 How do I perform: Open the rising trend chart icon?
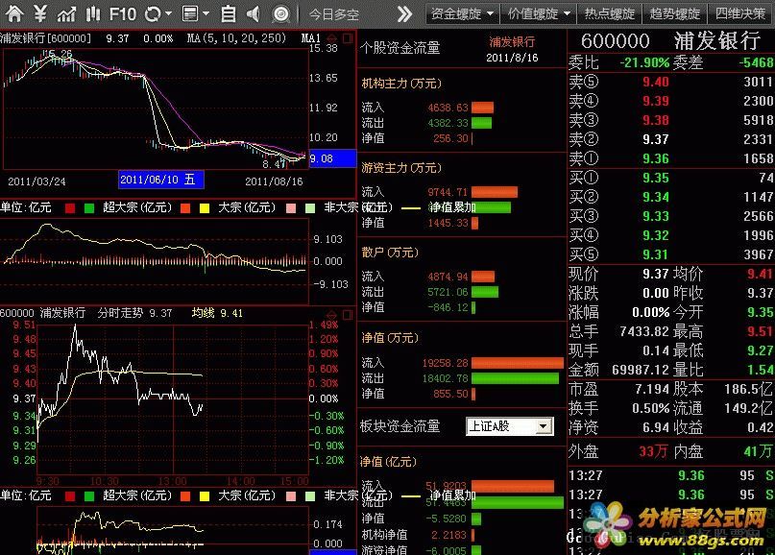pyautogui.click(x=66, y=13)
